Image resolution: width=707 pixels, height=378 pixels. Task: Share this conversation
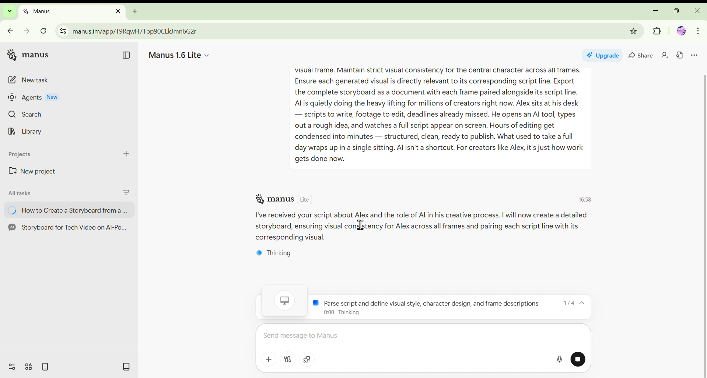pos(641,55)
